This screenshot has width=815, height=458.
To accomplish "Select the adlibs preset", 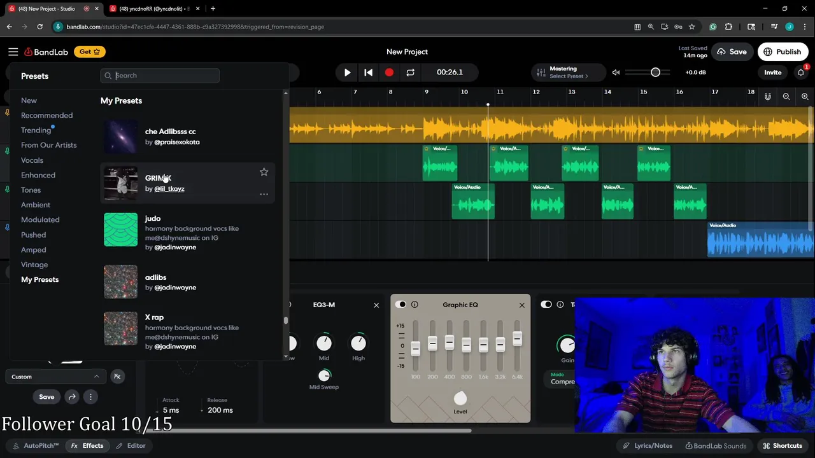I will click(x=188, y=282).
